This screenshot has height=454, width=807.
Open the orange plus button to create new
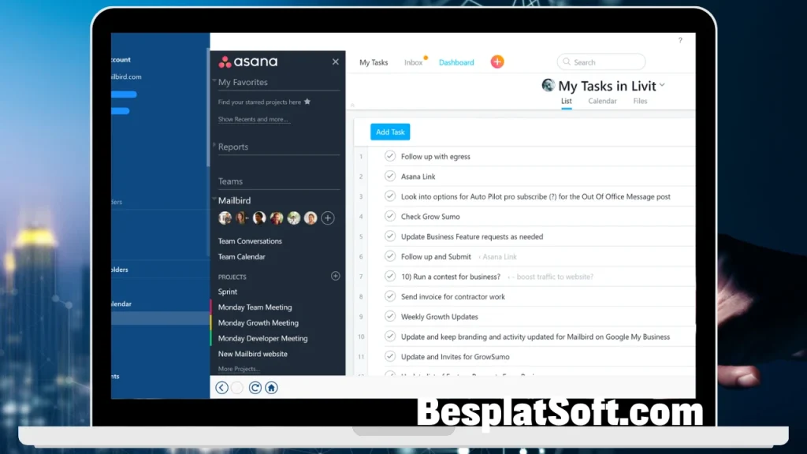click(x=496, y=60)
